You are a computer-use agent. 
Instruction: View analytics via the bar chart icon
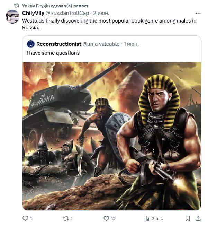(x=147, y=218)
